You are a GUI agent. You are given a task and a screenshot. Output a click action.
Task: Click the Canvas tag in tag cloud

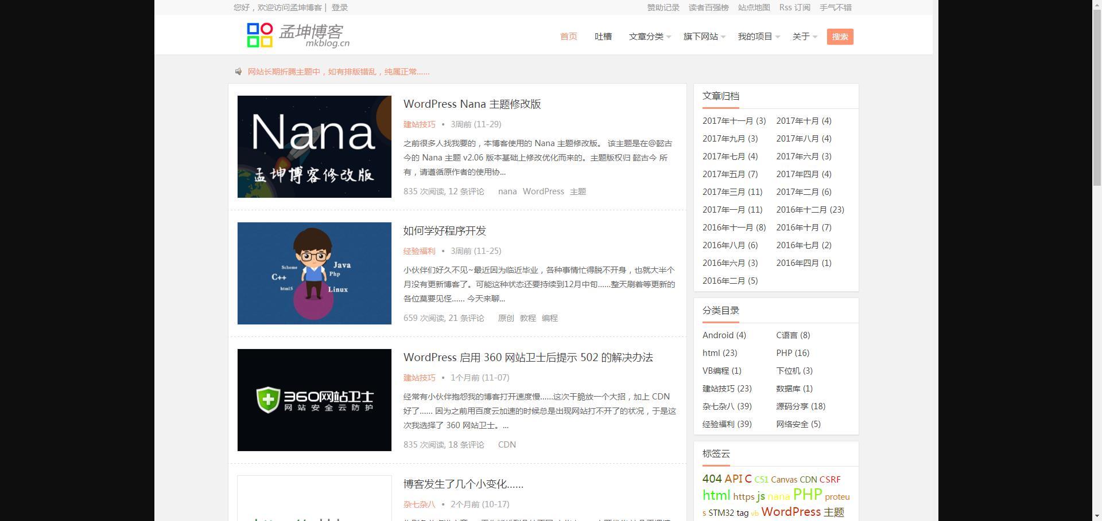[784, 480]
